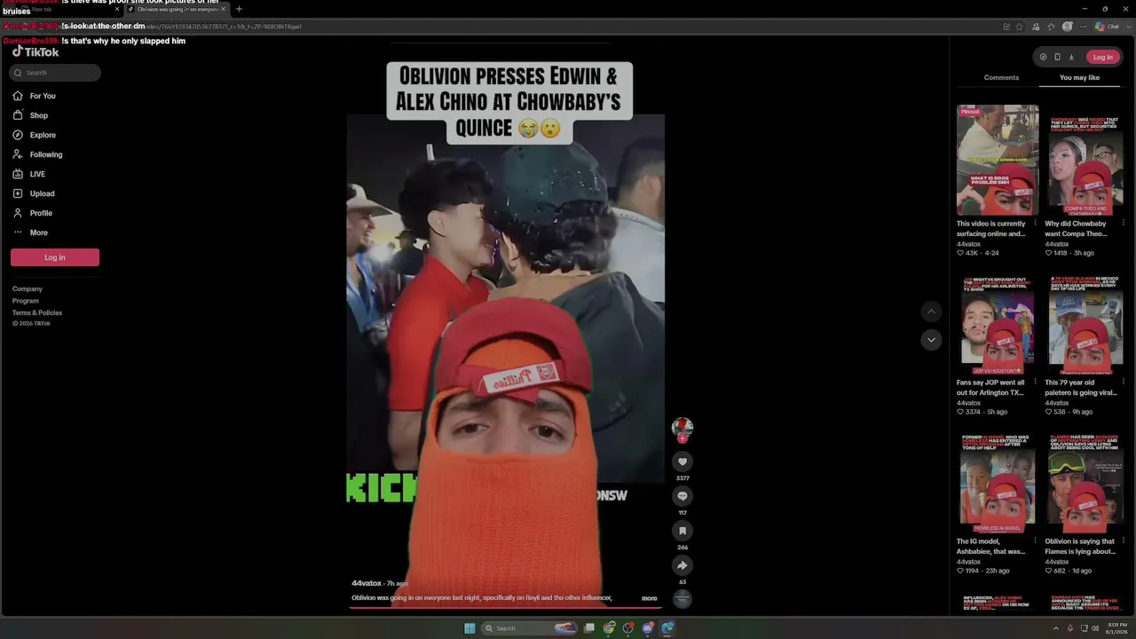
Task: Share the video with the arrow icon
Action: point(682,565)
